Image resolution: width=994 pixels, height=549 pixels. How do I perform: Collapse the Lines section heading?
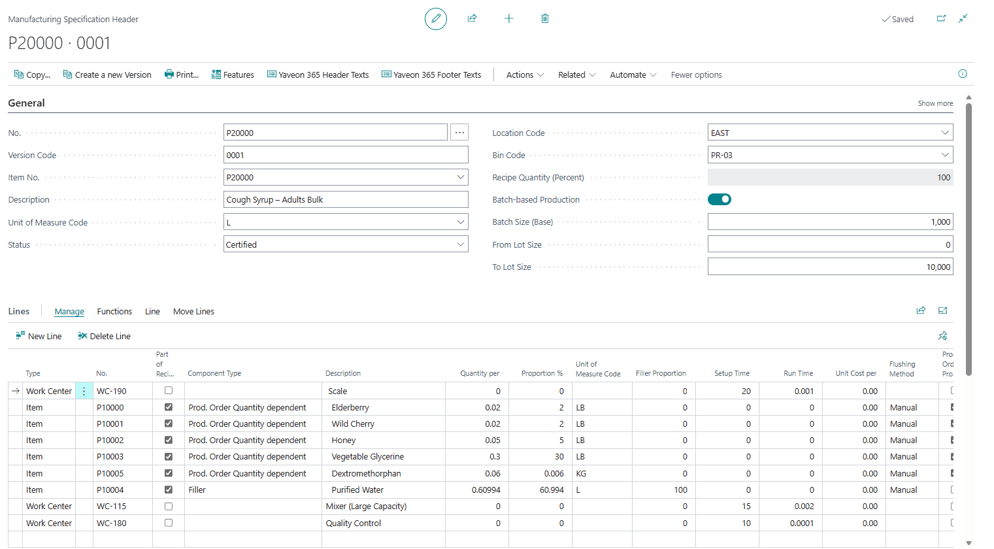[x=19, y=311]
